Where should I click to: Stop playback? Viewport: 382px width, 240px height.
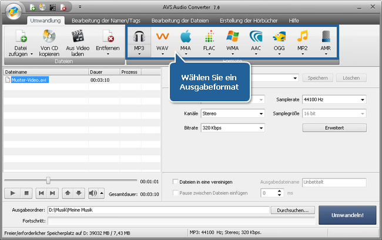[x=26, y=193]
